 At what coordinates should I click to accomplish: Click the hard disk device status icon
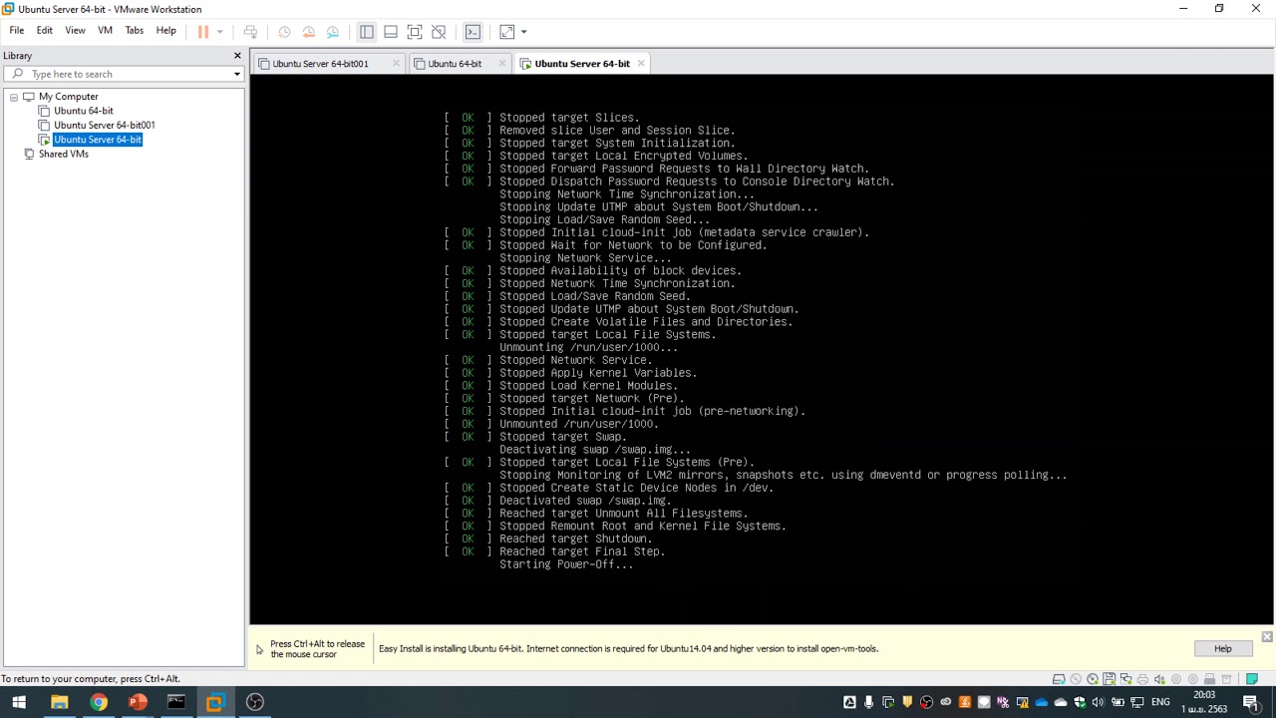click(x=1059, y=680)
